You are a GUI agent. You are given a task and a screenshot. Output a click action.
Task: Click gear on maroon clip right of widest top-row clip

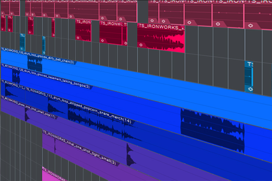(102, 18)
